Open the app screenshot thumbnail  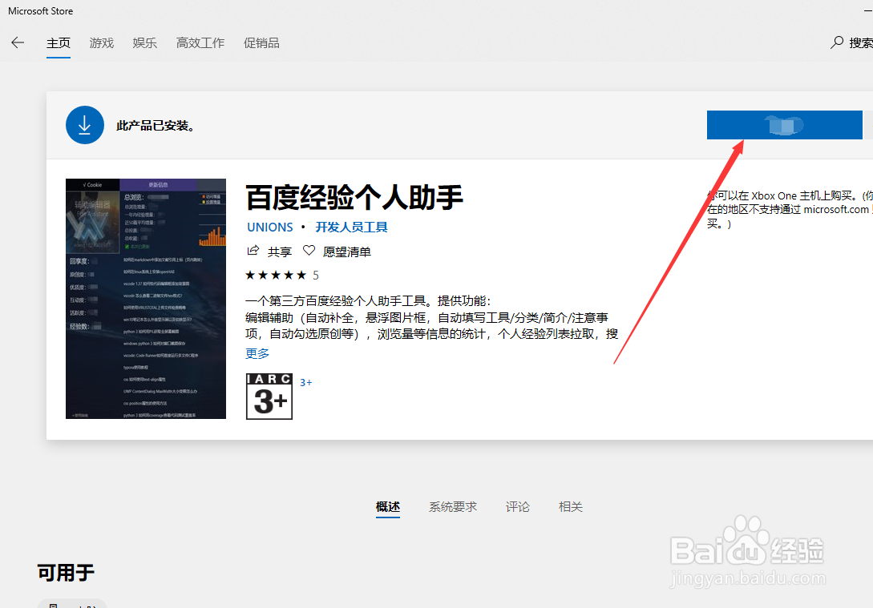[146, 299]
